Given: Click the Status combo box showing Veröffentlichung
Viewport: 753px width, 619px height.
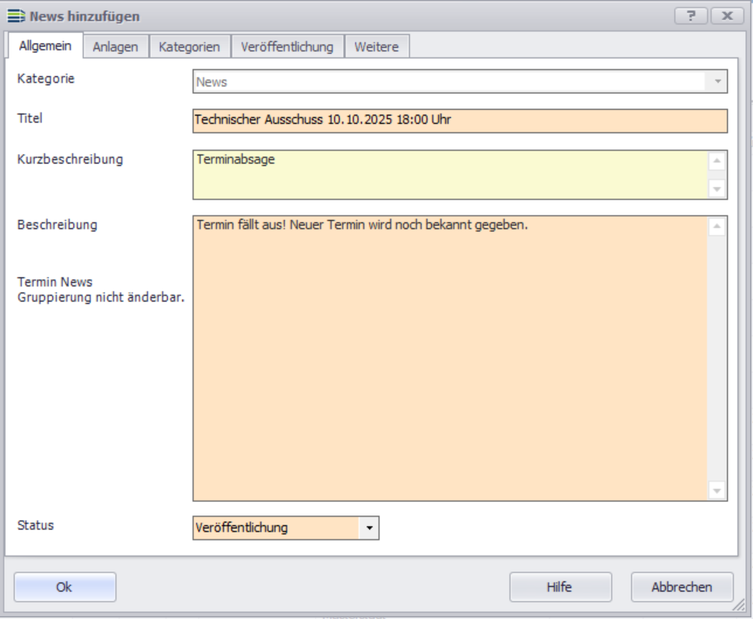Looking at the screenshot, I should click(276, 528).
